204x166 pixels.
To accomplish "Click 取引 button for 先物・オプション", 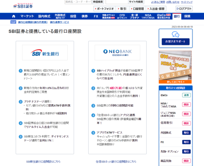I will tap(186, 151).
